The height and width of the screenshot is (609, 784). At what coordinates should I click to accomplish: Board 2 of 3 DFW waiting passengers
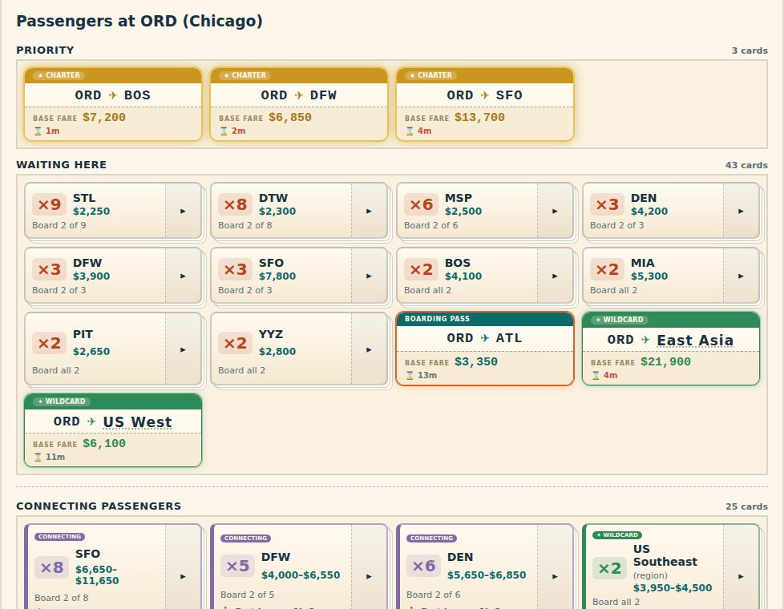[x=95, y=276]
